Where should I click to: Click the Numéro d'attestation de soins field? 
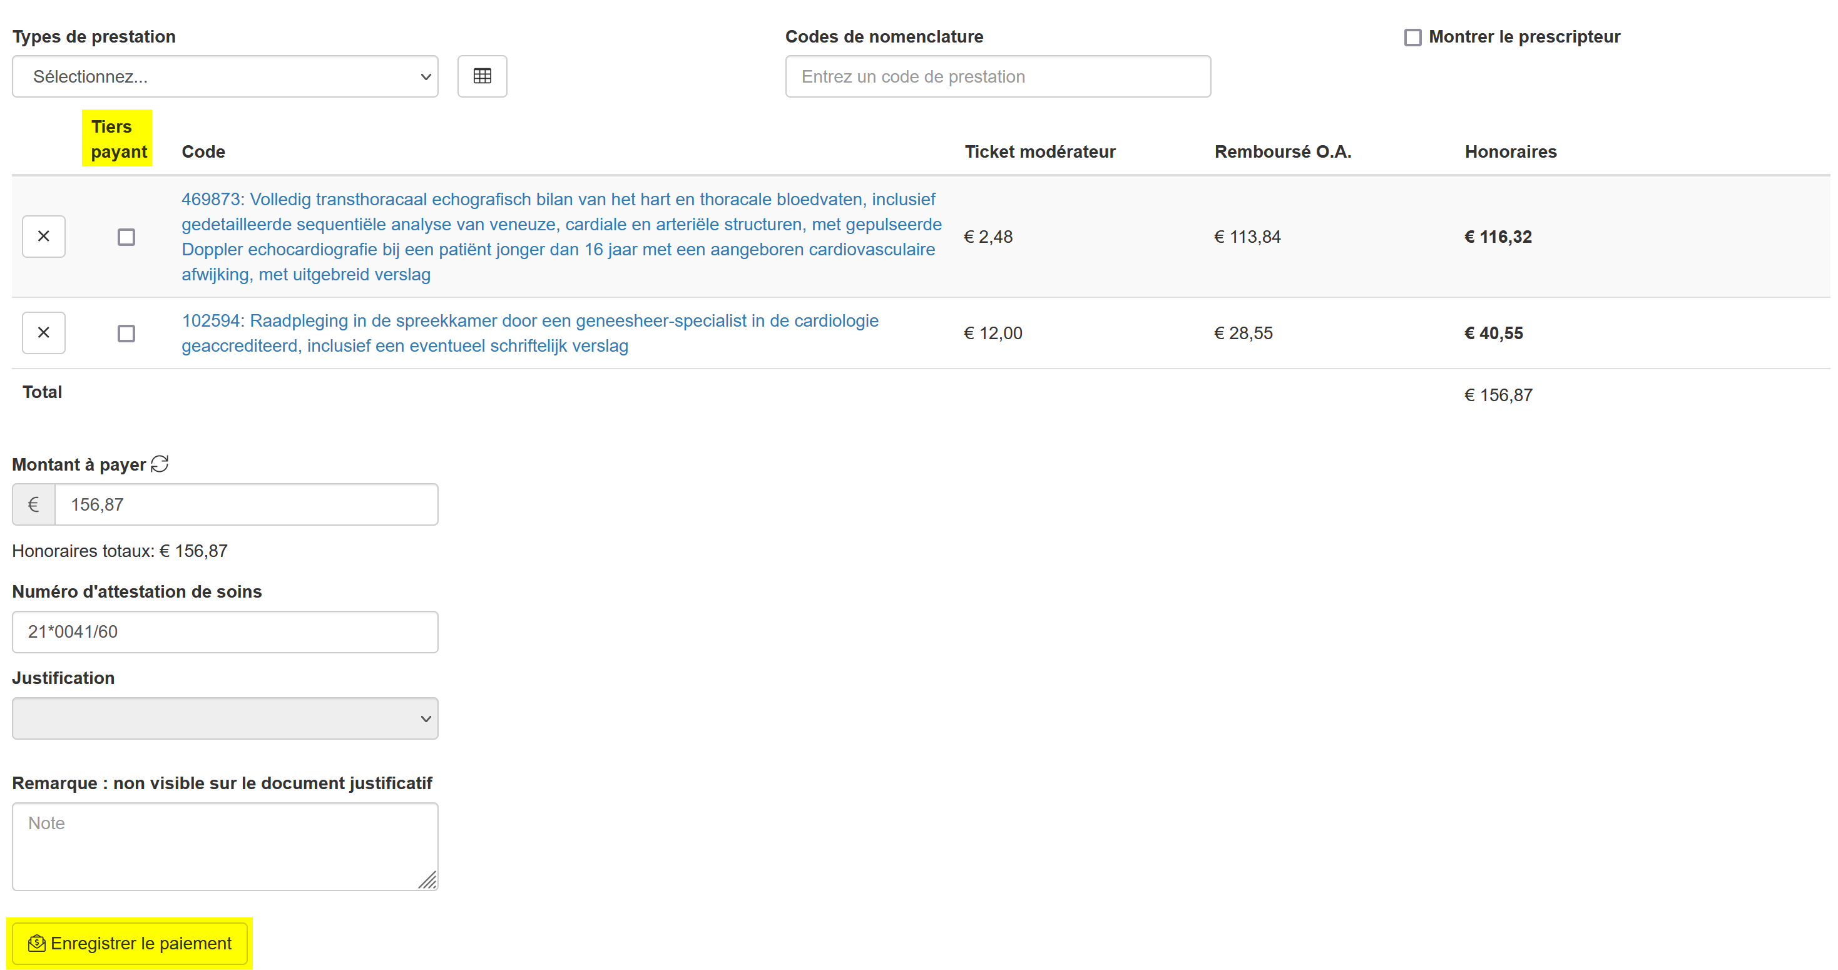click(x=225, y=631)
